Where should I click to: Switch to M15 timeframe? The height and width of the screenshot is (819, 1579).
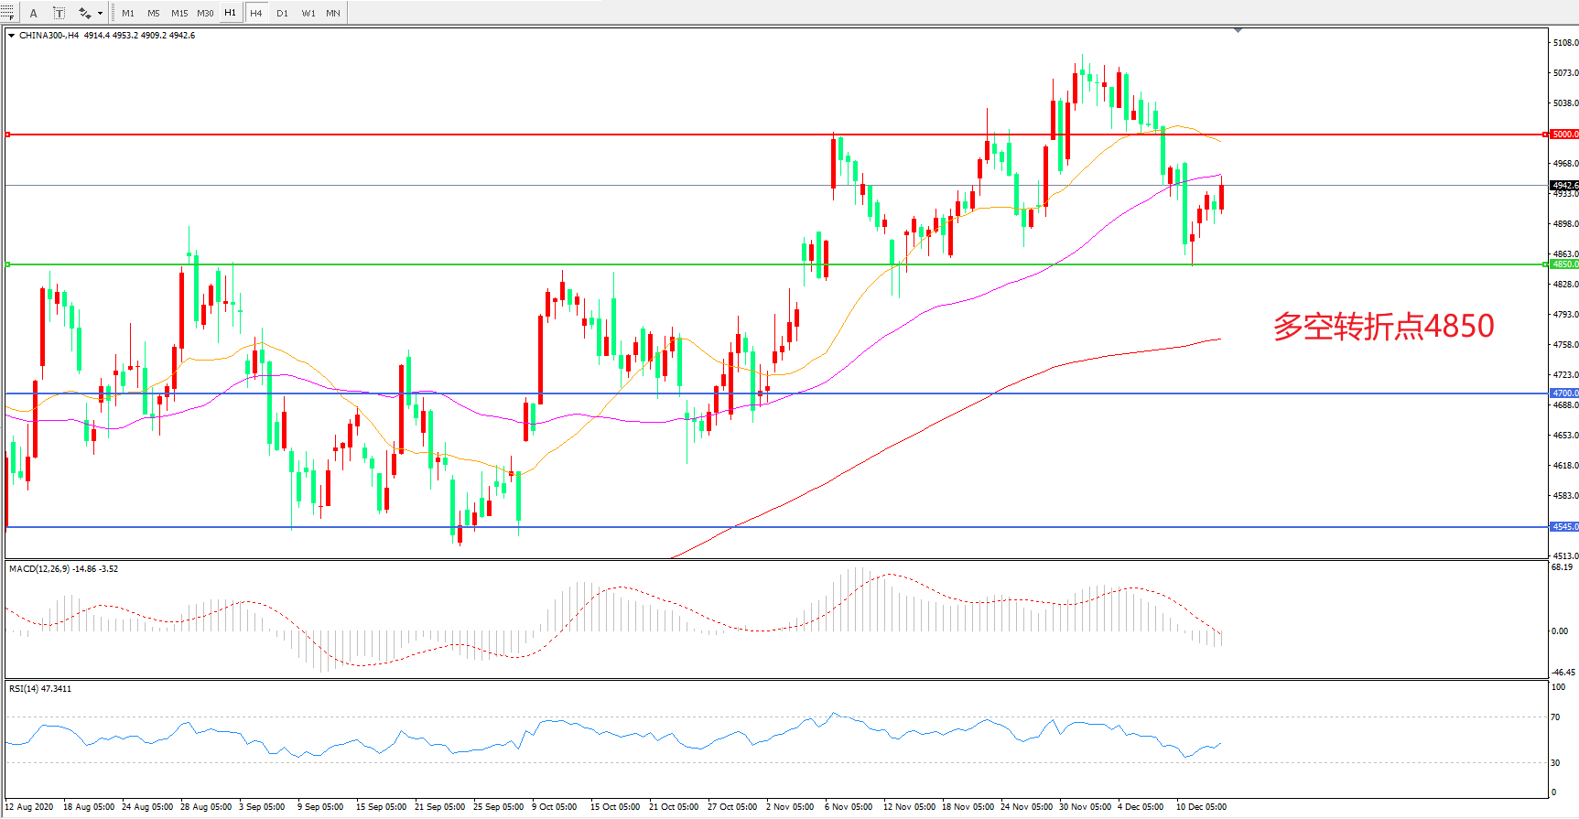click(179, 13)
